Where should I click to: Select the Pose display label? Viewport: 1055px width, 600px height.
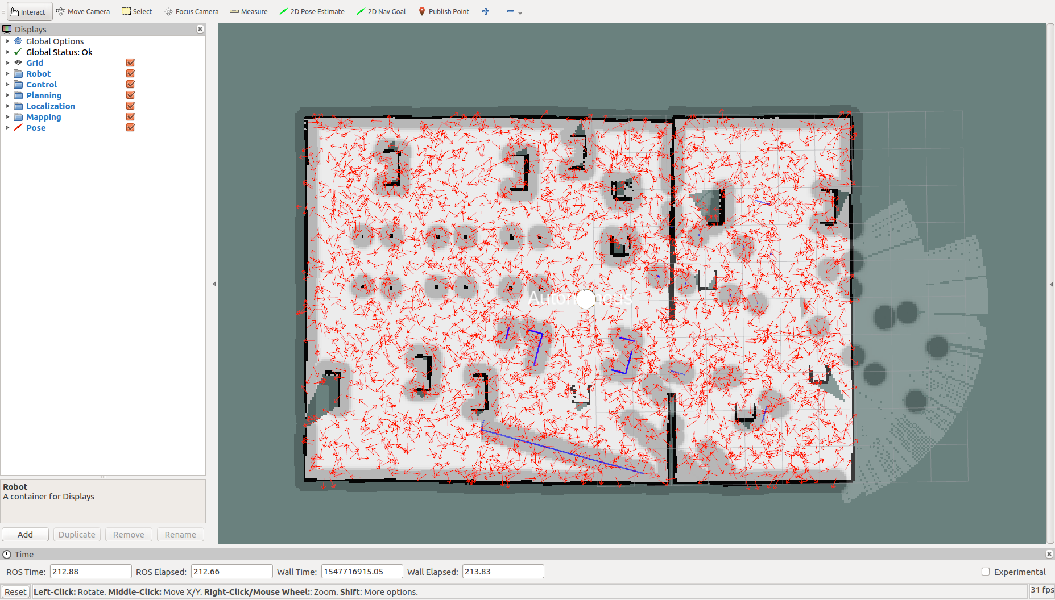[x=36, y=127]
